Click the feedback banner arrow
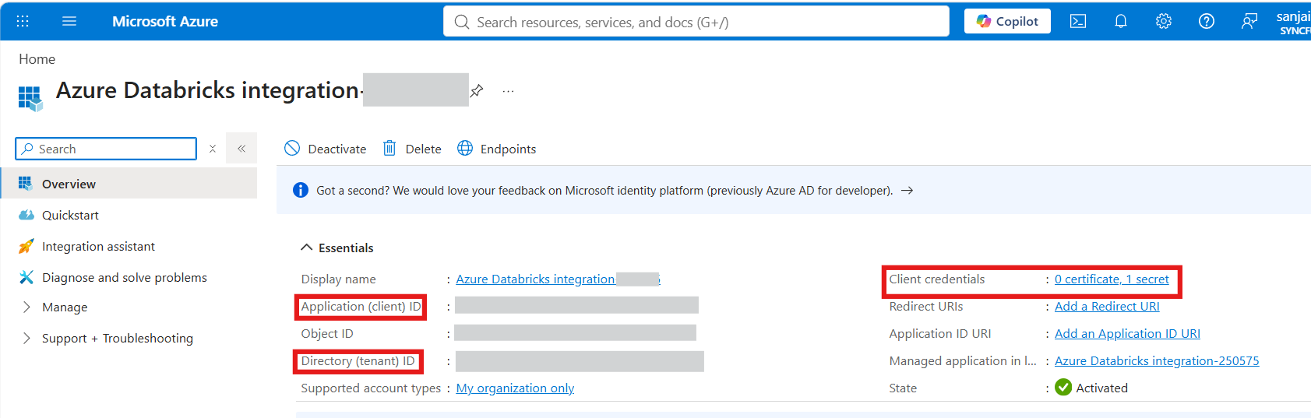The image size is (1311, 418). pos(907,190)
